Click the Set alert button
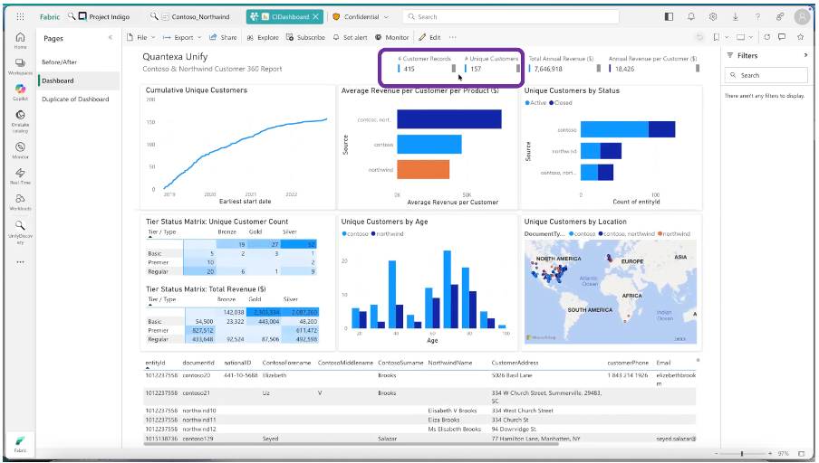 click(x=350, y=37)
